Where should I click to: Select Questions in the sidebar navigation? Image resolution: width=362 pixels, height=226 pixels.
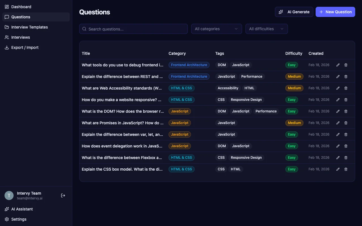tap(21, 17)
